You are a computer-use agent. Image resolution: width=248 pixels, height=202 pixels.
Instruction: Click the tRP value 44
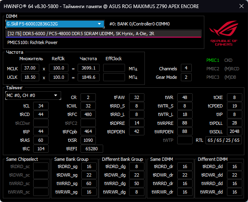41,131
